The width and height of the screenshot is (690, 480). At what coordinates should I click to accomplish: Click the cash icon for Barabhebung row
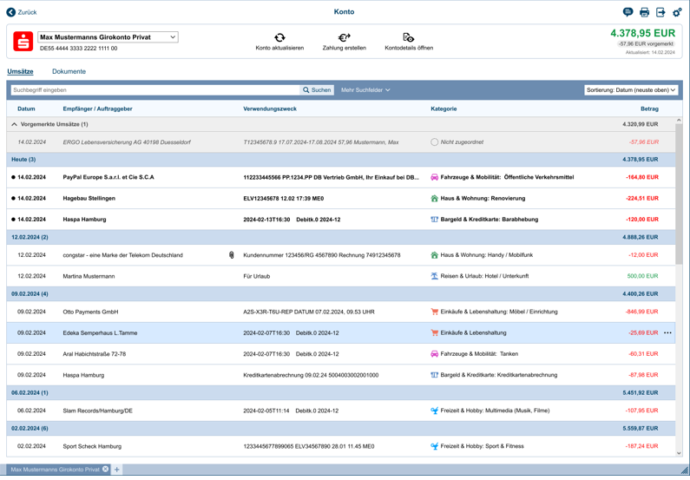point(434,220)
